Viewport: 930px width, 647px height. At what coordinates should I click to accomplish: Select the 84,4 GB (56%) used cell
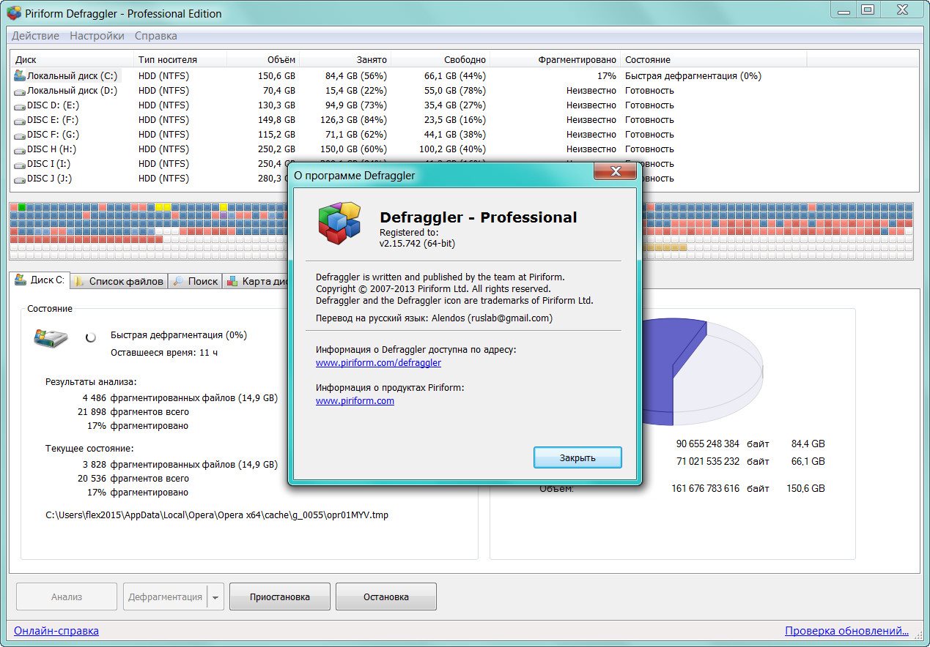356,76
